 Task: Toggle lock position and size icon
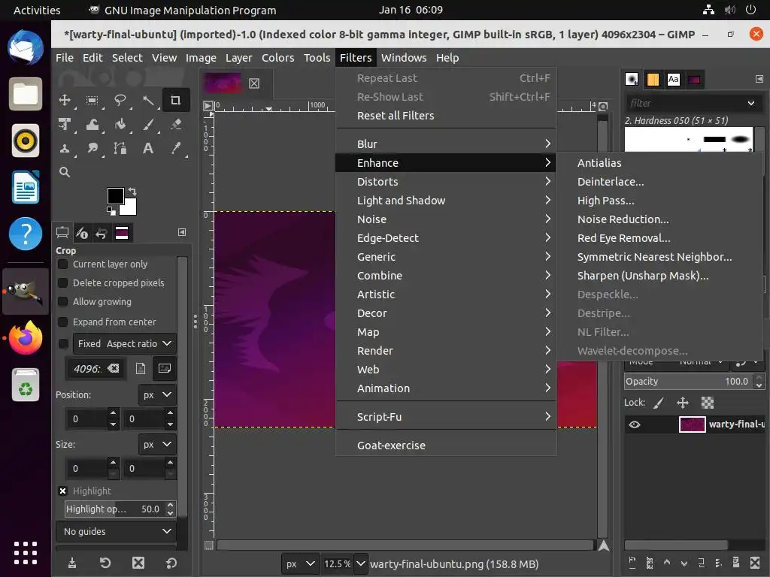683,403
